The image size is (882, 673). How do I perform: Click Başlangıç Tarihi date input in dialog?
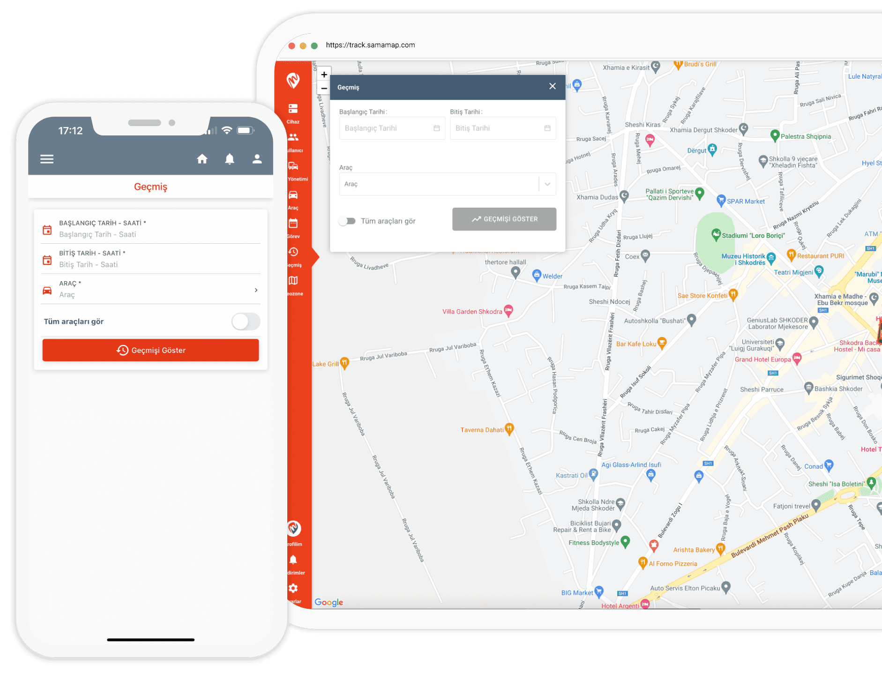point(392,128)
